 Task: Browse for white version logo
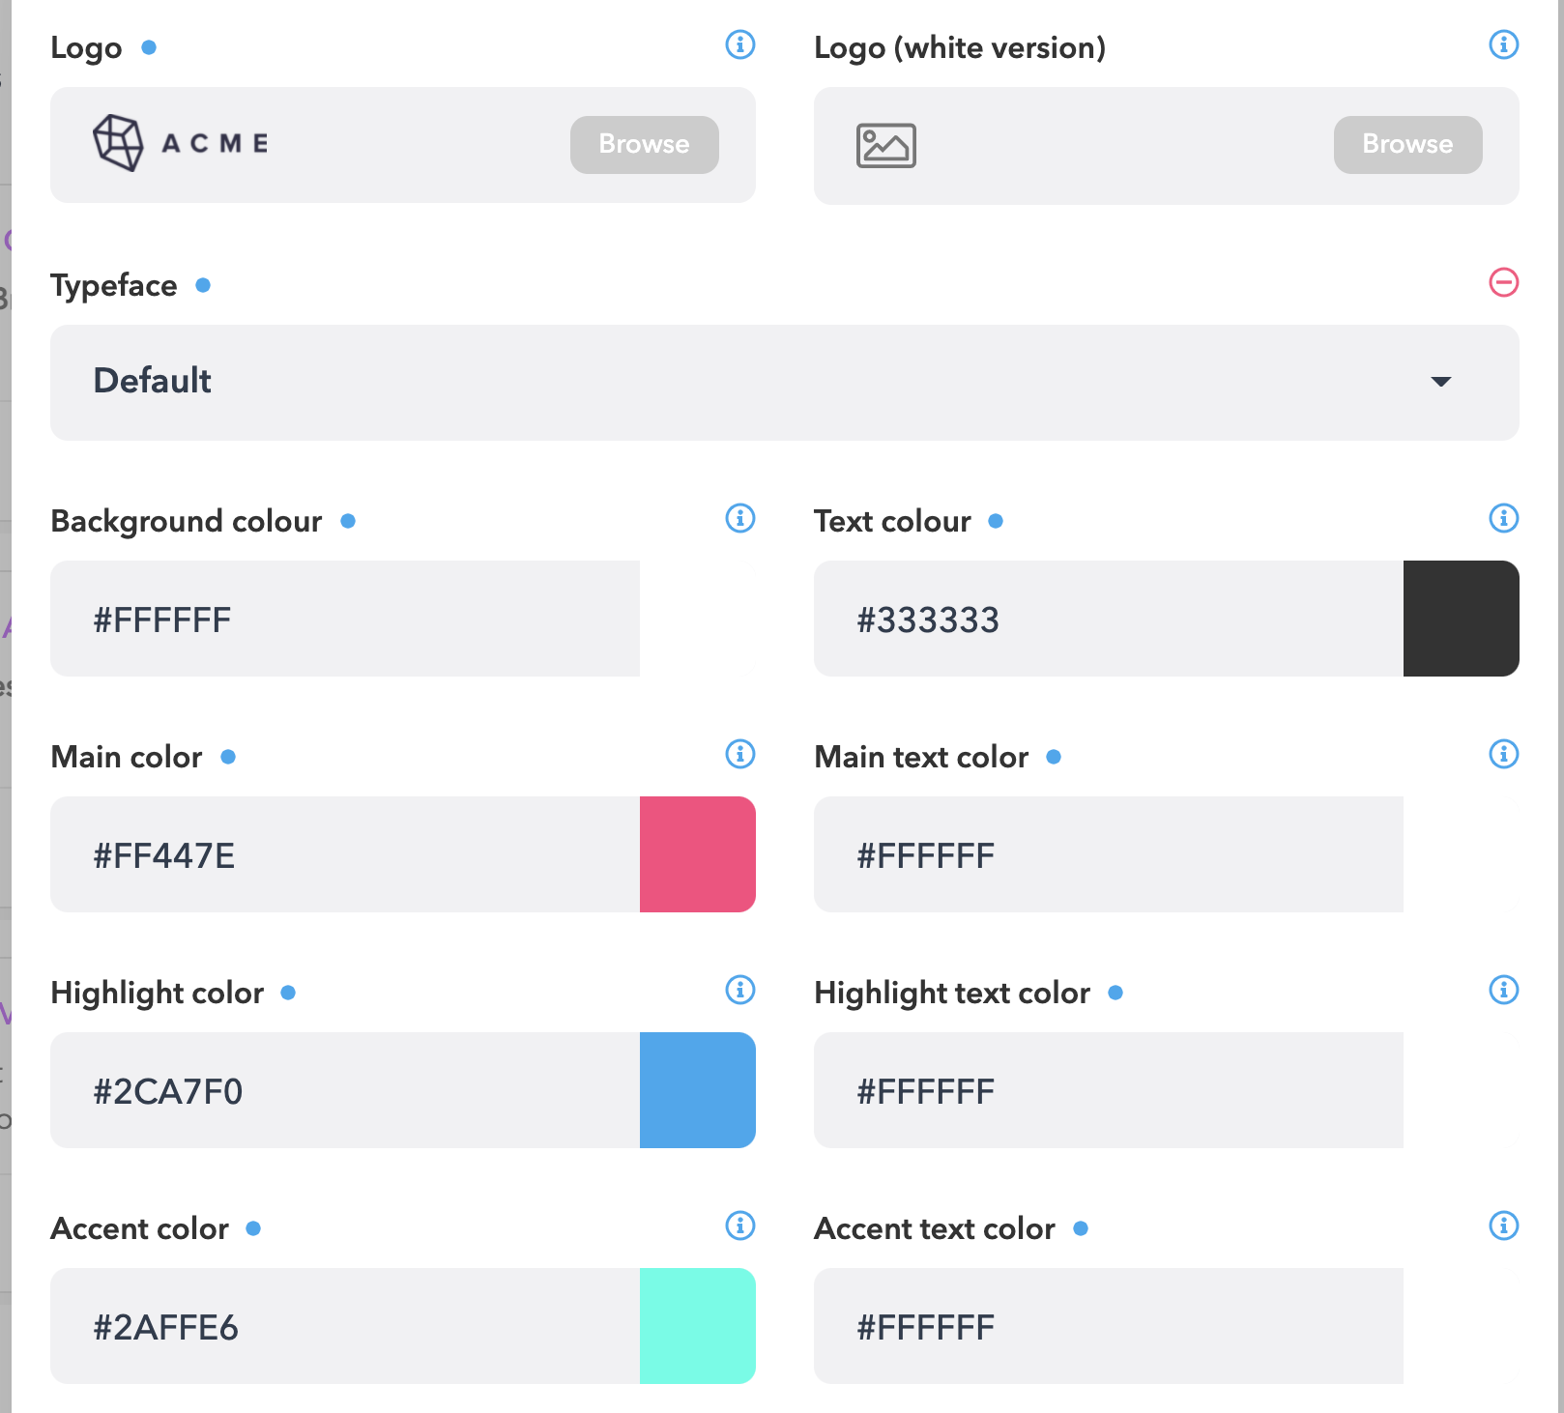[1408, 145]
